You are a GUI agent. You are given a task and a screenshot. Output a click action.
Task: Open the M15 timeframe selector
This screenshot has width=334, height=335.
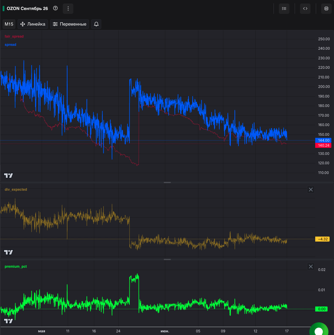9,24
